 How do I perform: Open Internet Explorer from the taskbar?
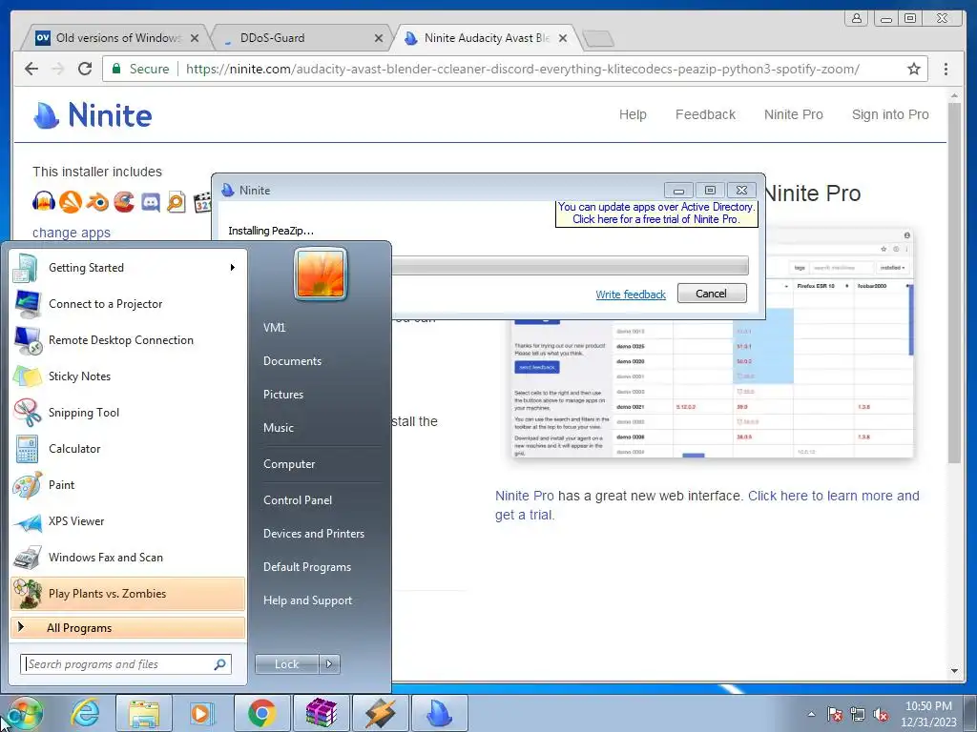[x=85, y=713]
